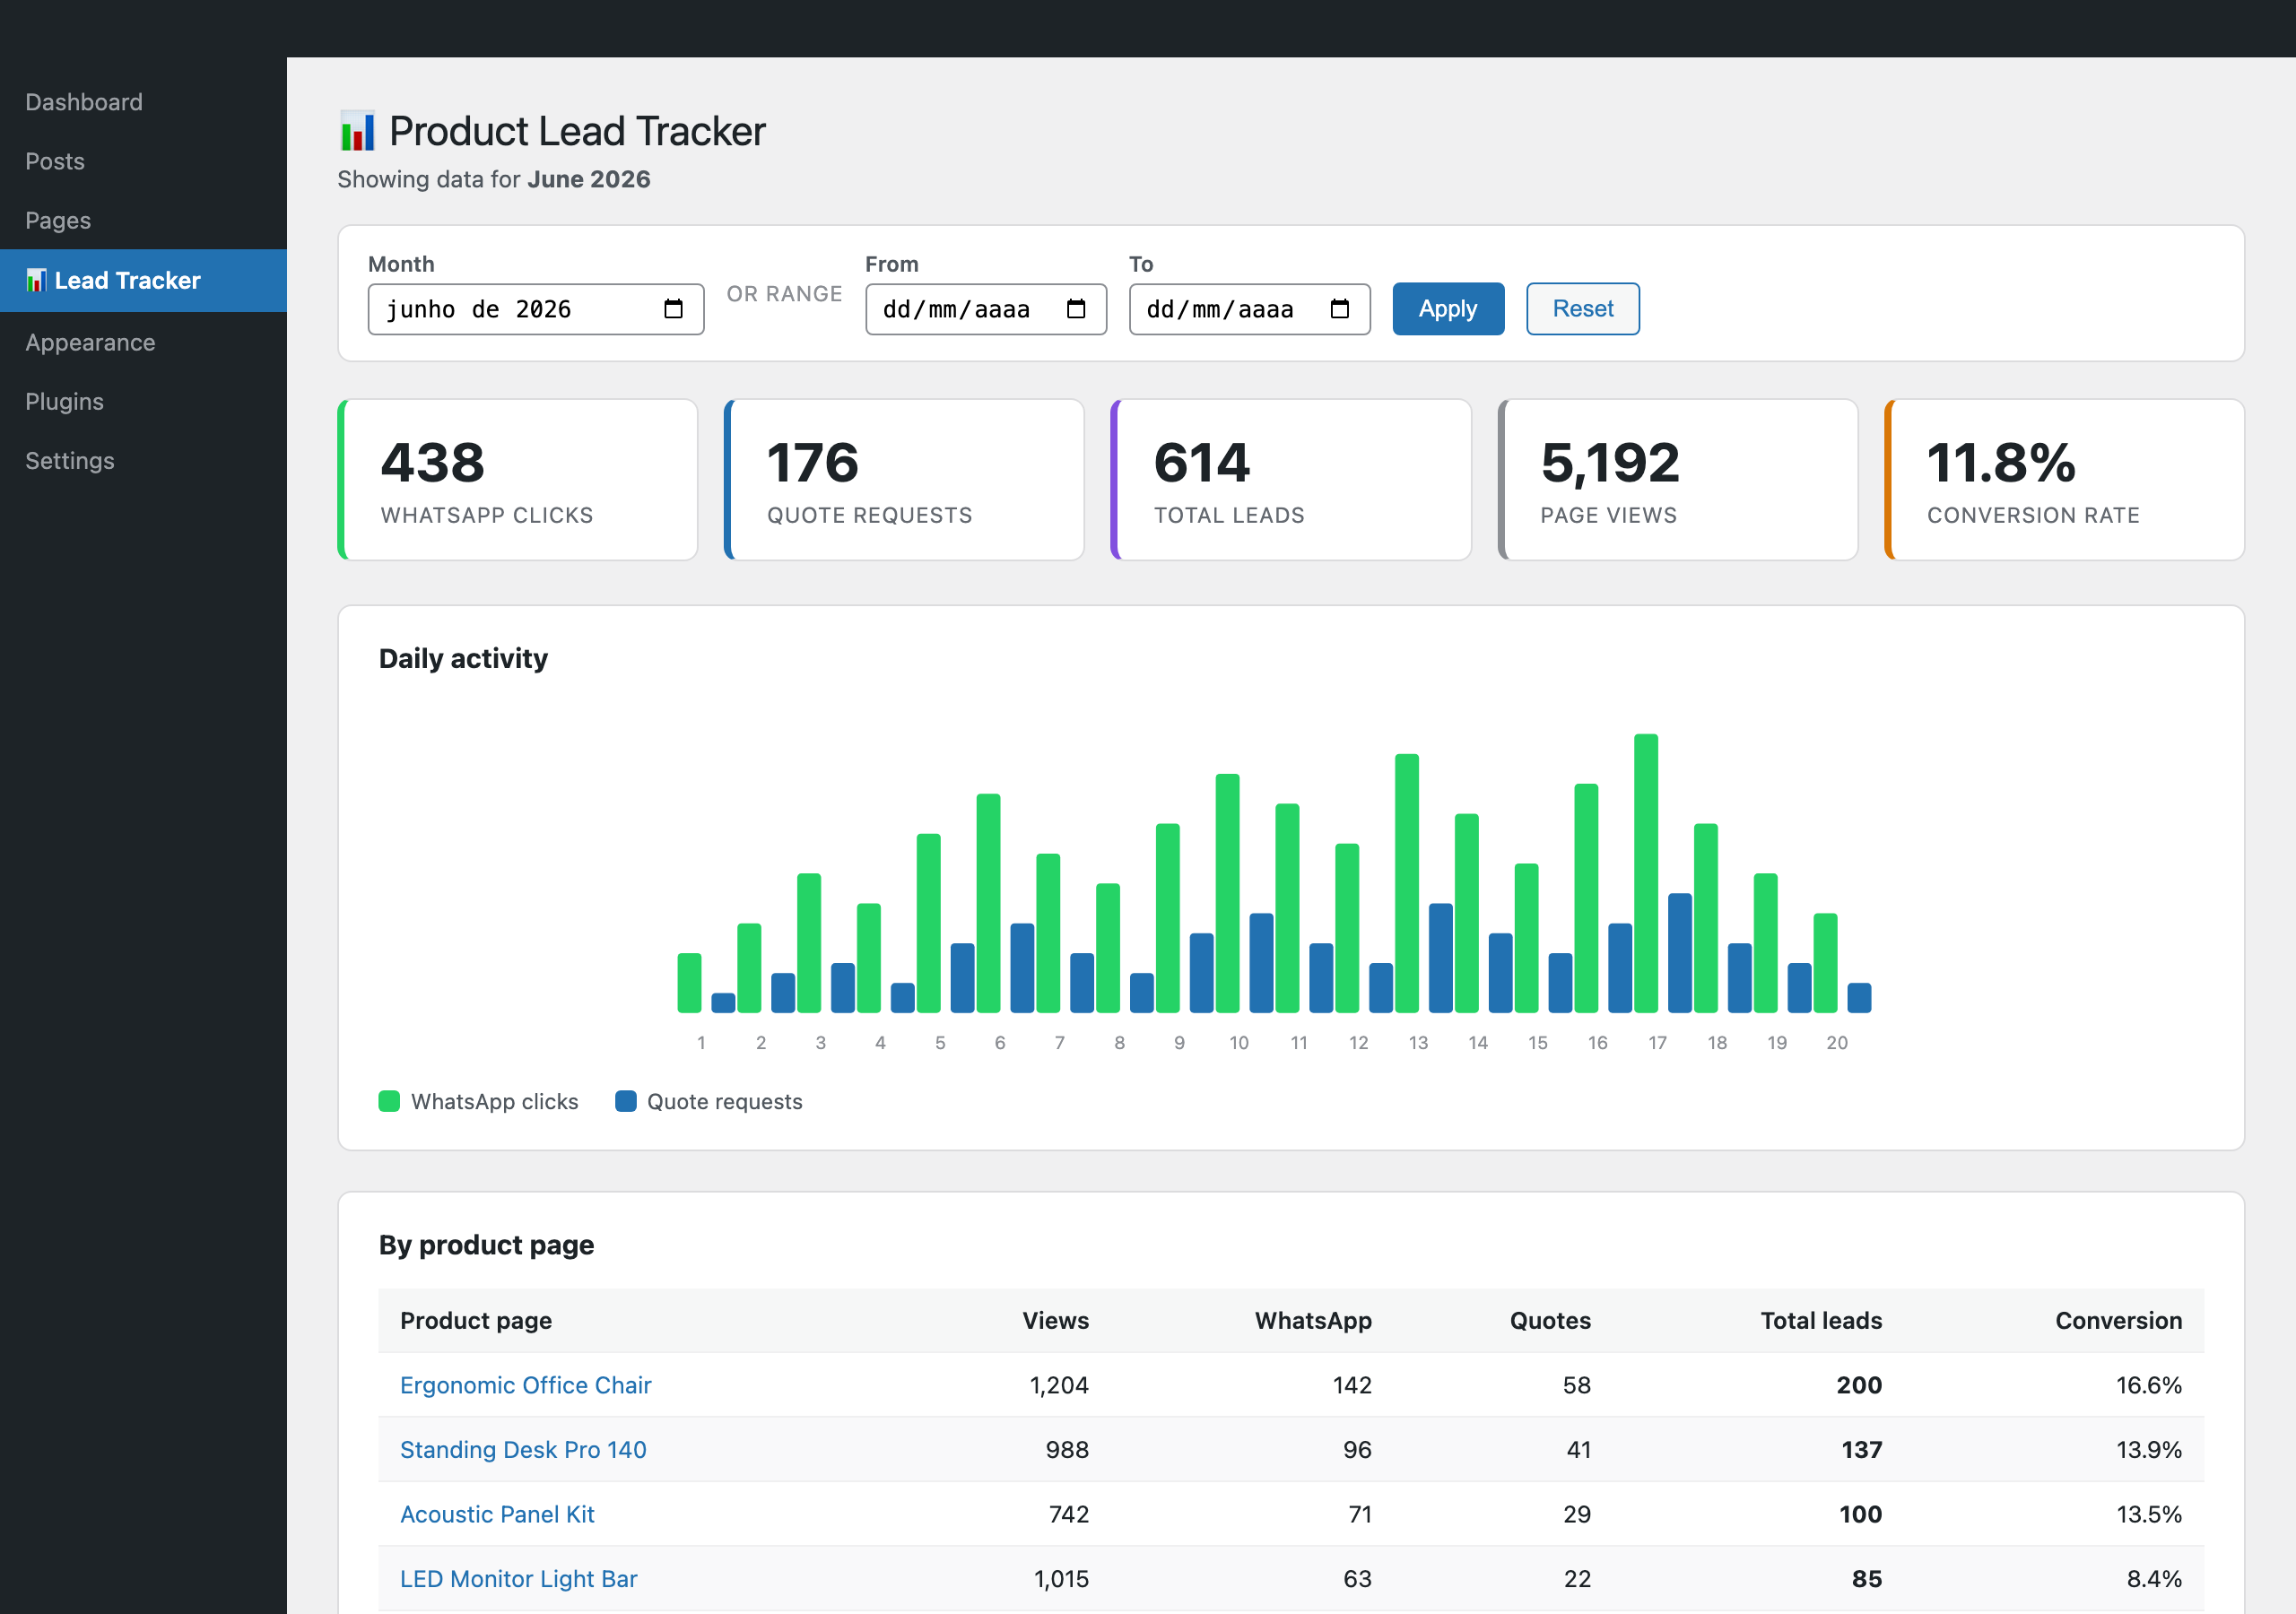Open the Acoustic Panel Kit link

(497, 1514)
